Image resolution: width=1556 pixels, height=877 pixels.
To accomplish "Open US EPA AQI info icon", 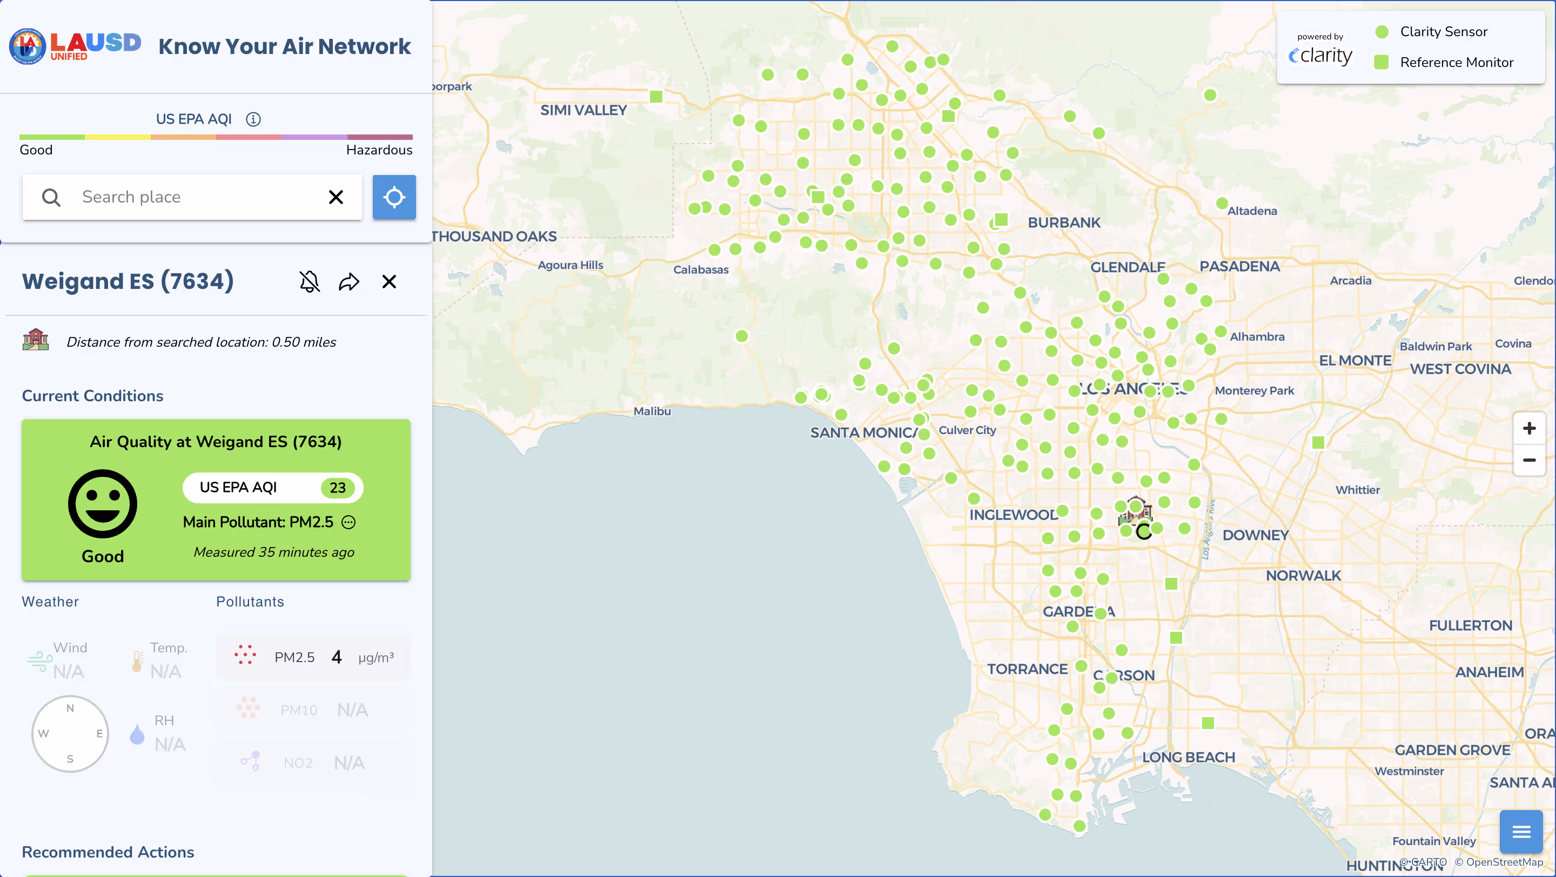I will (253, 119).
